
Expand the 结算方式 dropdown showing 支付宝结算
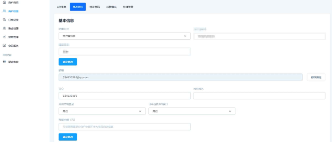coord(124,36)
